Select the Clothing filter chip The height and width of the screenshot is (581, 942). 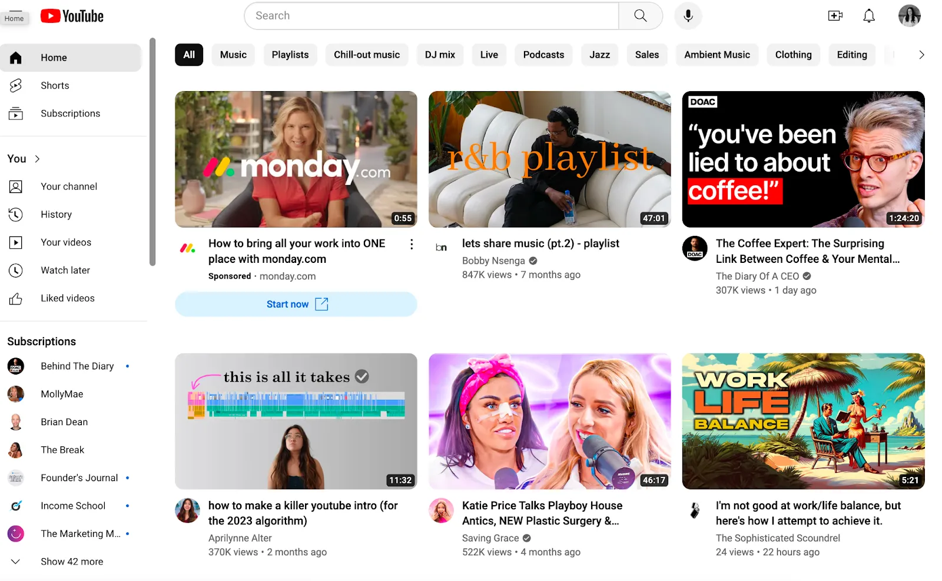click(793, 55)
